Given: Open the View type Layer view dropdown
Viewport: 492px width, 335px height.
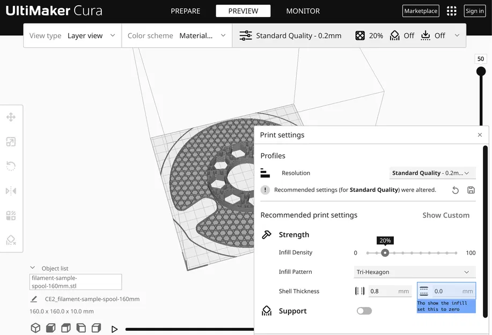Looking at the screenshot, I should pos(72,36).
